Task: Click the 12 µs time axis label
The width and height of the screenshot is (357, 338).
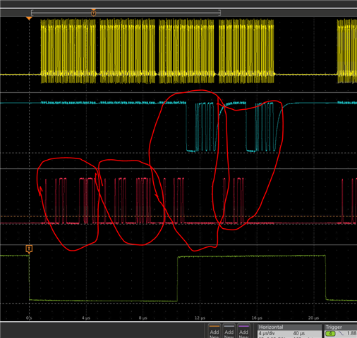Action: point(200,318)
